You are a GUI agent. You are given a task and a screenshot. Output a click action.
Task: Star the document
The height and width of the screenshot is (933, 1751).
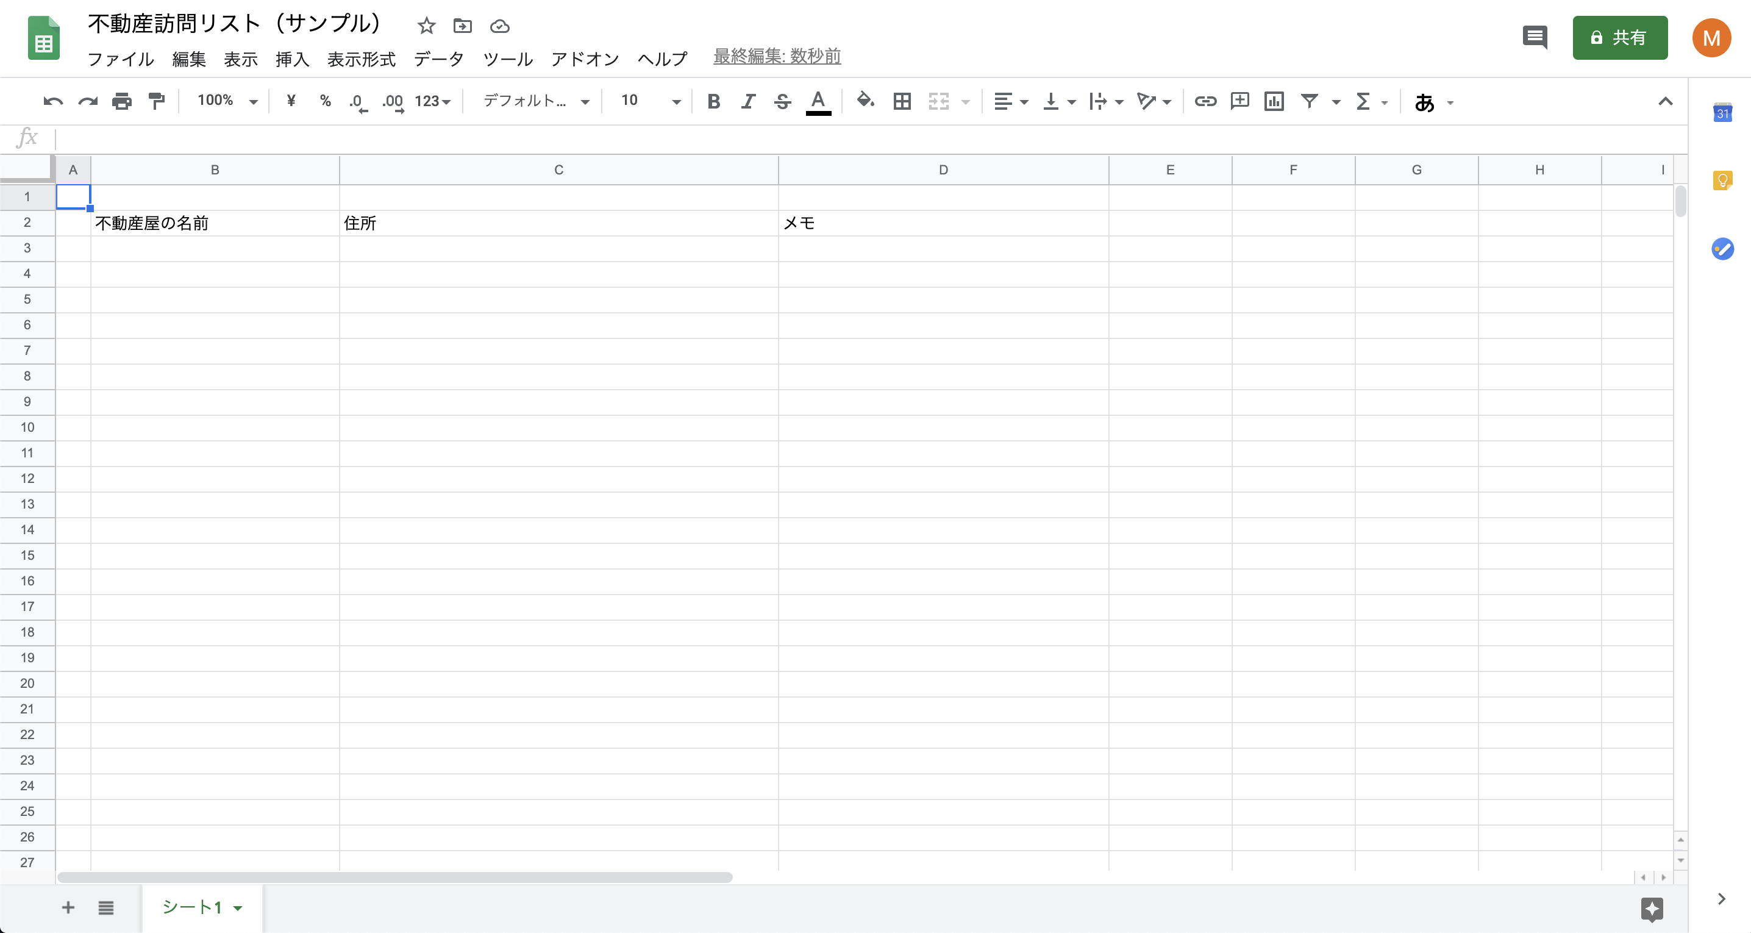point(426,26)
